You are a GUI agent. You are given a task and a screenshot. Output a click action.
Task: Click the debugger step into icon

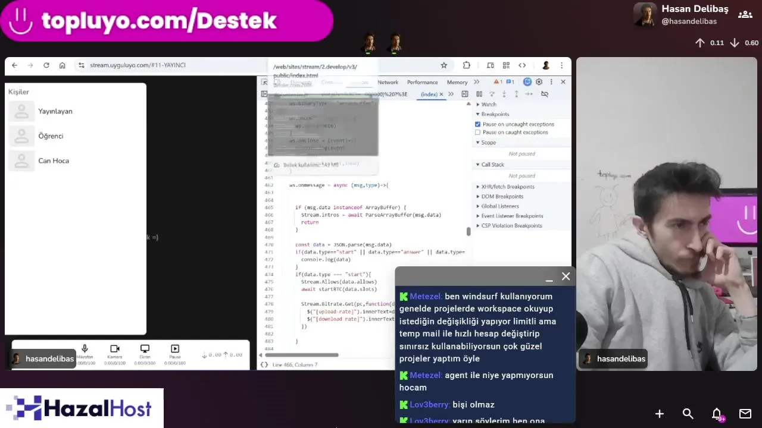pyautogui.click(x=504, y=94)
